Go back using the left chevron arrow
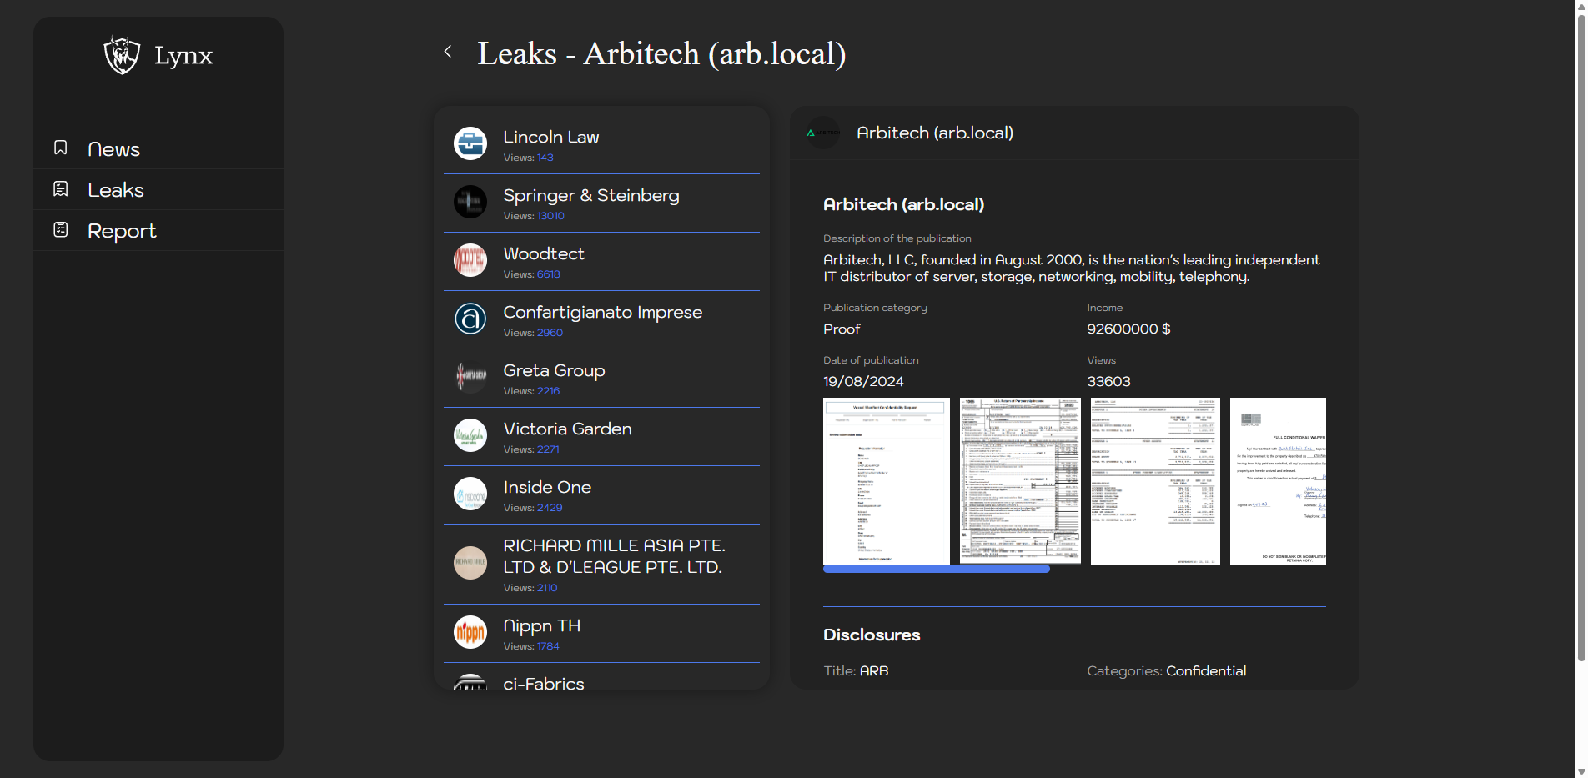 point(448,52)
